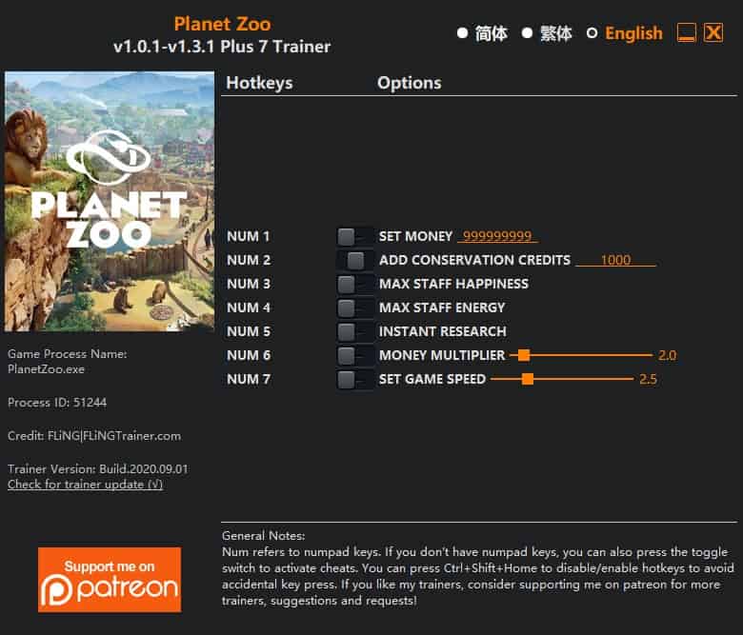This screenshot has width=743, height=635.
Task: Click the MONEY MULTIPLIER label
Action: click(442, 355)
